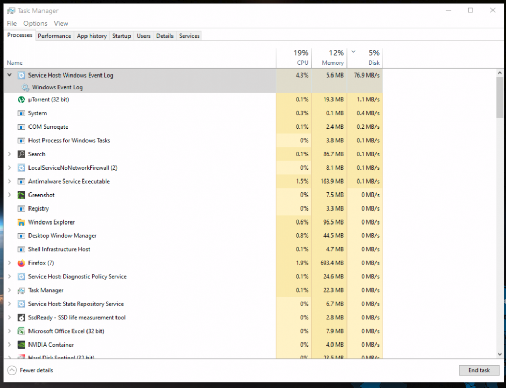The width and height of the screenshot is (506, 388).
Task: Go to the Details tab
Action: 165,36
